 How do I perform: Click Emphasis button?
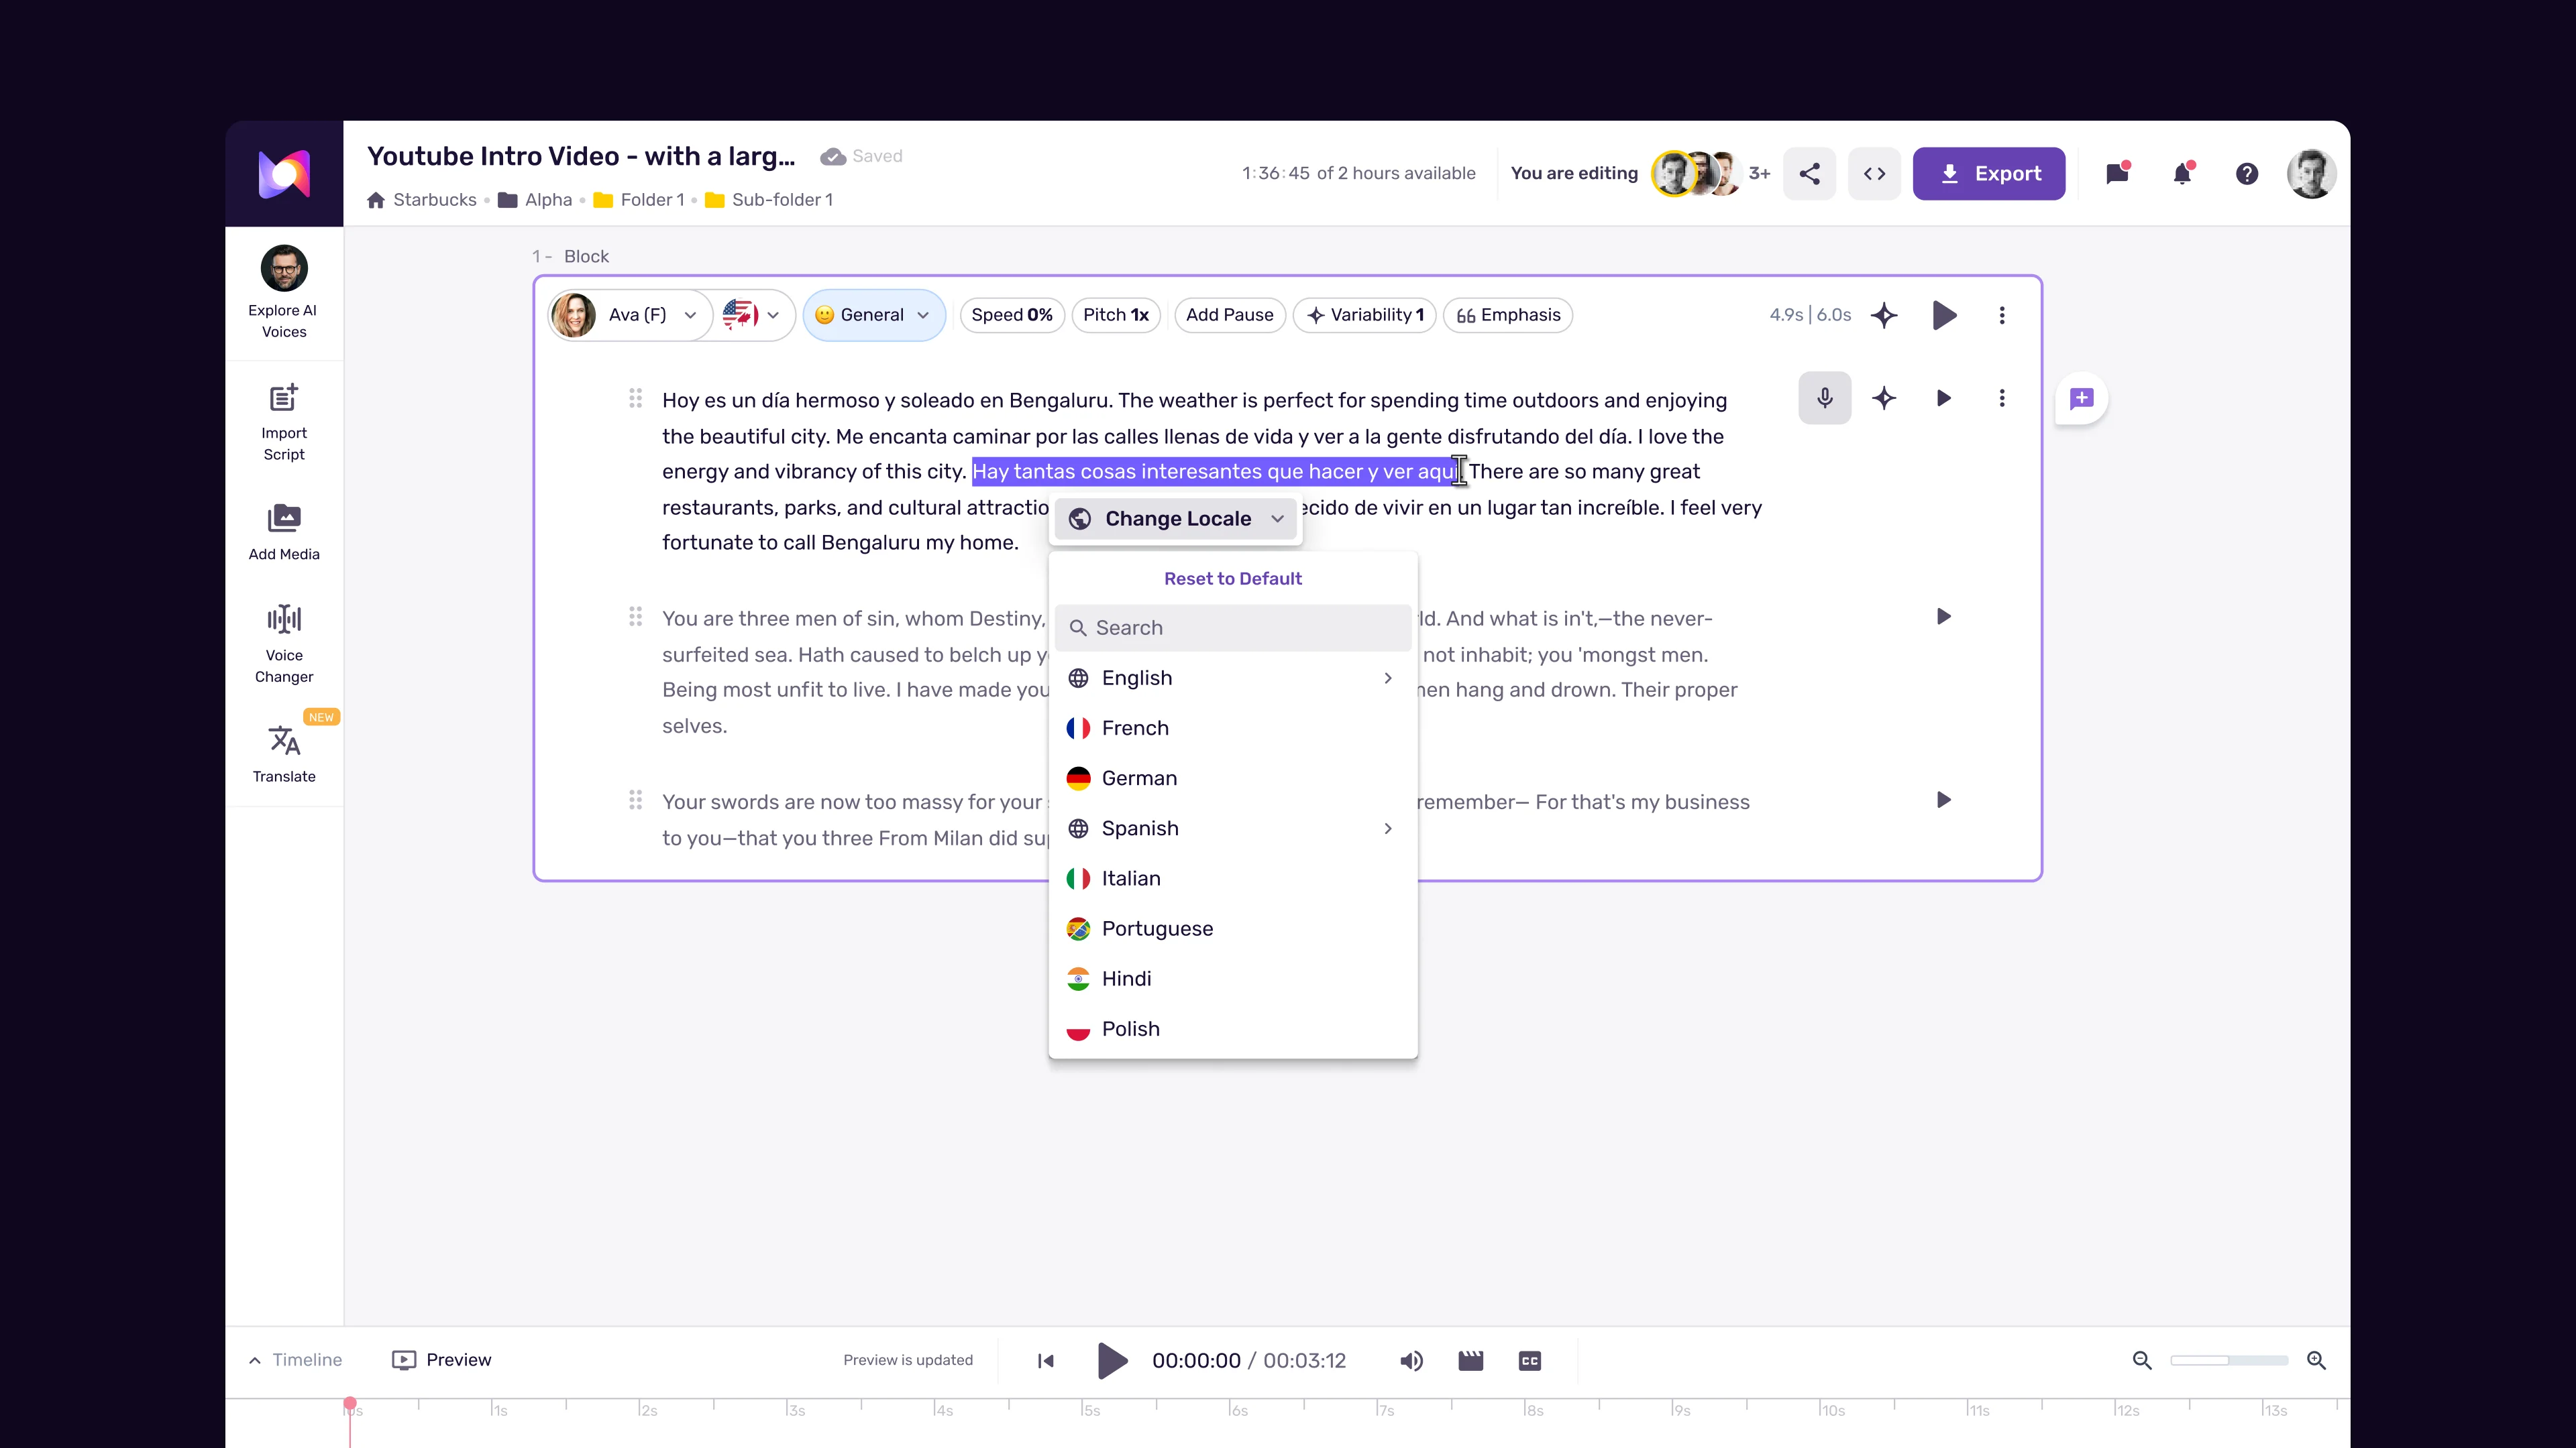click(x=1508, y=316)
